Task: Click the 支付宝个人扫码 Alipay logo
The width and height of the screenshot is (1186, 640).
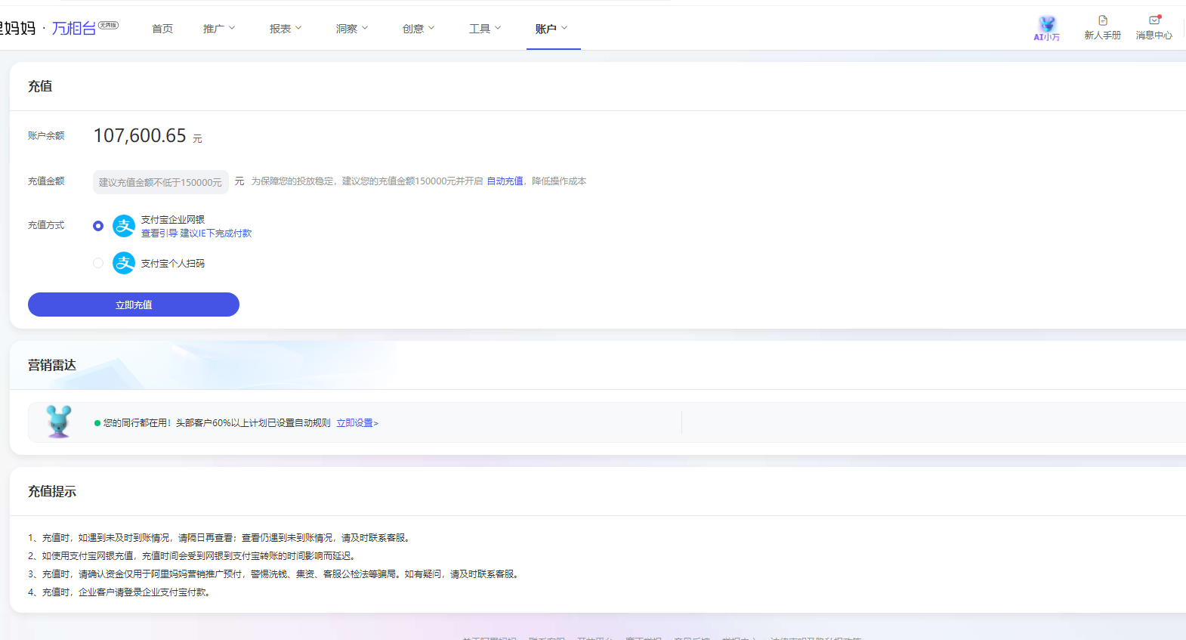Action: (124, 263)
